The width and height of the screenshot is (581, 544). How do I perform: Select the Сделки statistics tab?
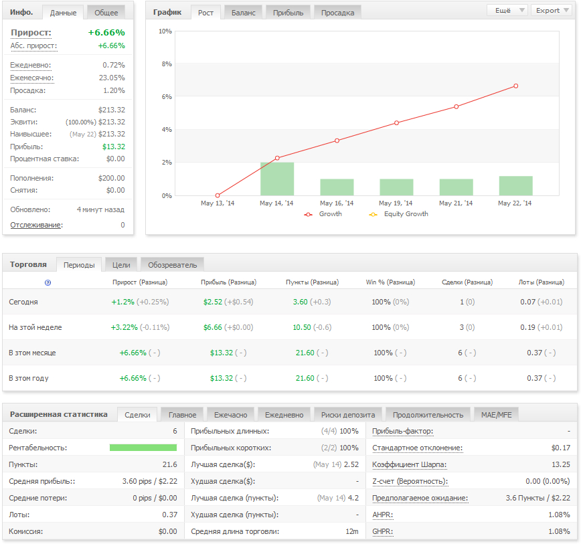pyautogui.click(x=137, y=415)
